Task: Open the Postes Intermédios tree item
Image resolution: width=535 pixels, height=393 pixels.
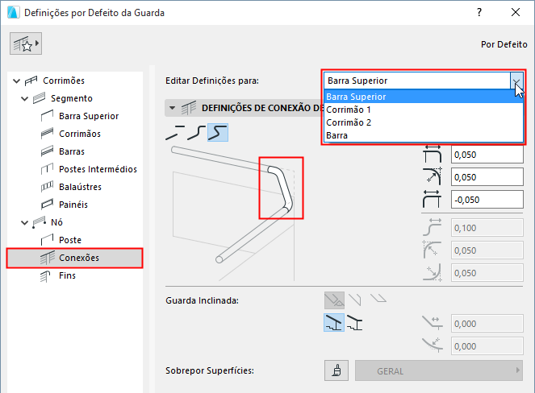Action: (98, 169)
